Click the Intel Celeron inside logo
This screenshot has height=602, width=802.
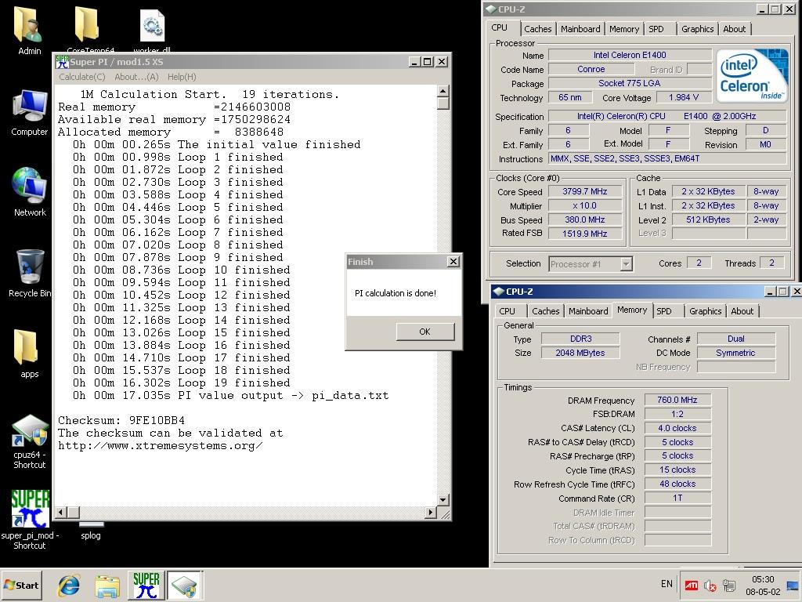[752, 75]
